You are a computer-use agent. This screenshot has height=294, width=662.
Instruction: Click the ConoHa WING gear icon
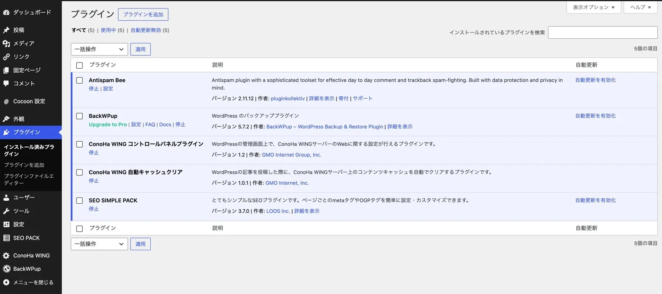(6, 256)
